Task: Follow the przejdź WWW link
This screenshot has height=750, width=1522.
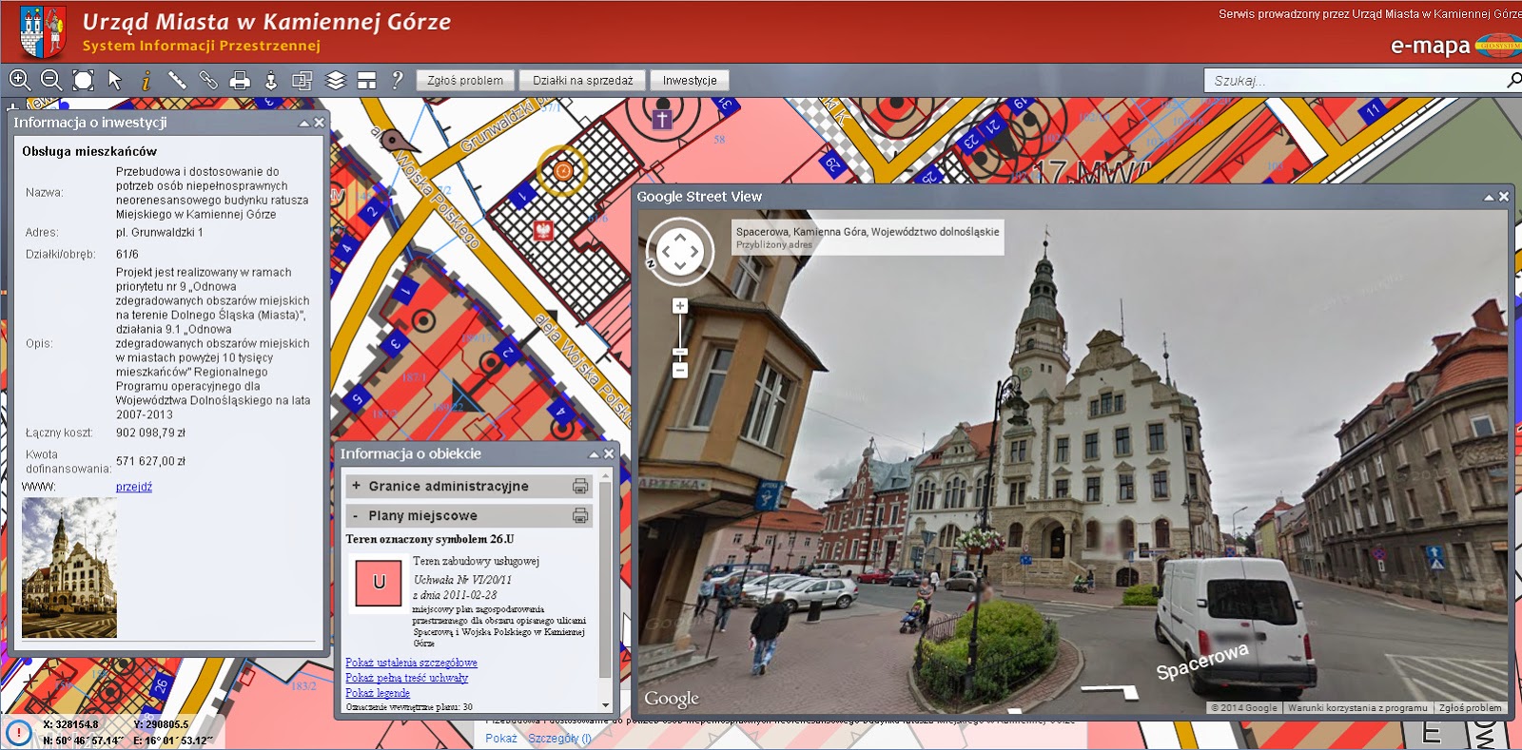Action: coord(134,487)
